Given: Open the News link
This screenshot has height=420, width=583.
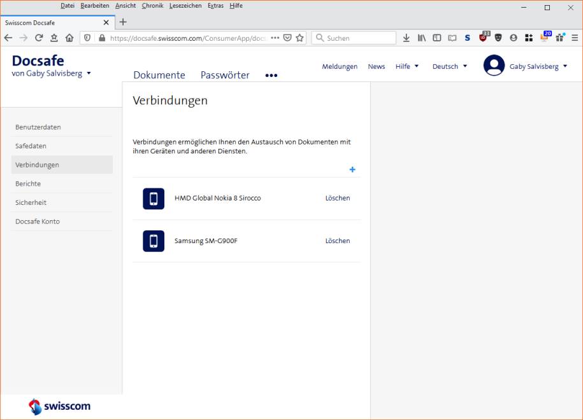Looking at the screenshot, I should pos(377,66).
